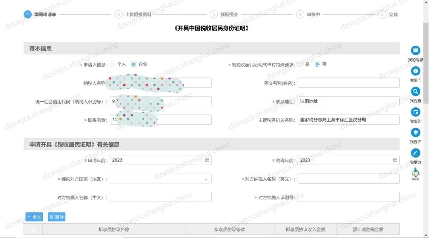Select the 个人 applicant radio button
Image resolution: width=429 pixels, height=238 pixels.
[x=113, y=64]
